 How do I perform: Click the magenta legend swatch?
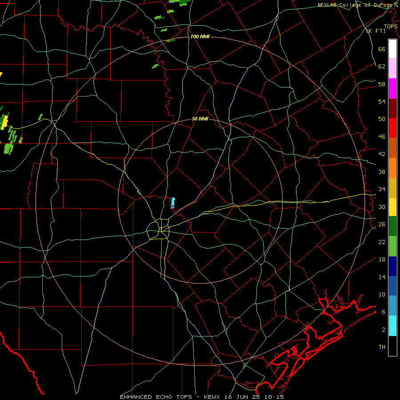392,88
